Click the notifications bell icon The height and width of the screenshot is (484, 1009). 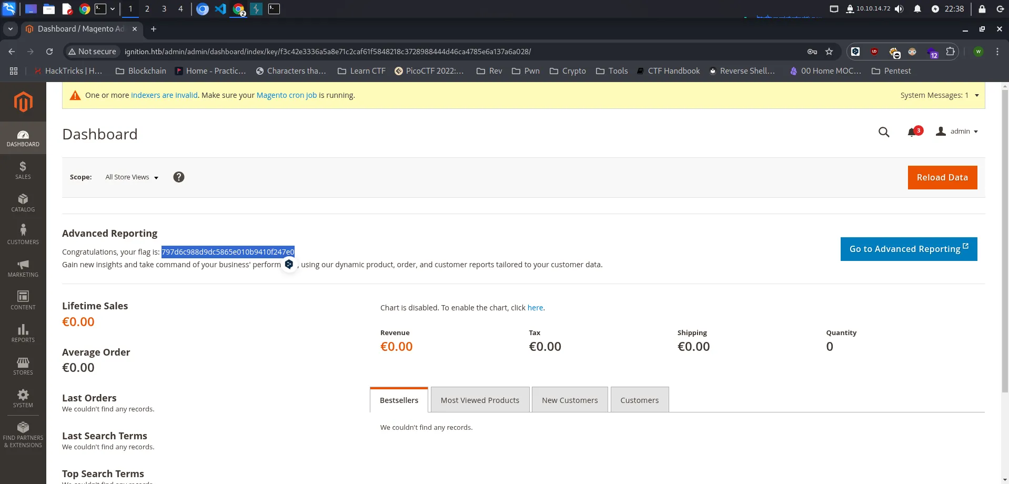click(912, 132)
